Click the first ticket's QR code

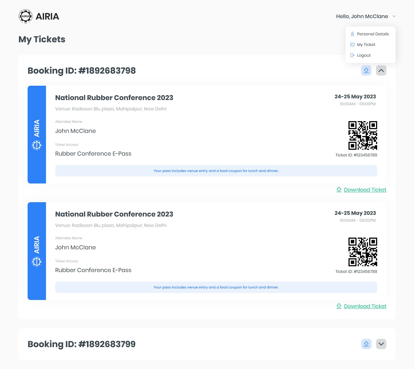[363, 135]
